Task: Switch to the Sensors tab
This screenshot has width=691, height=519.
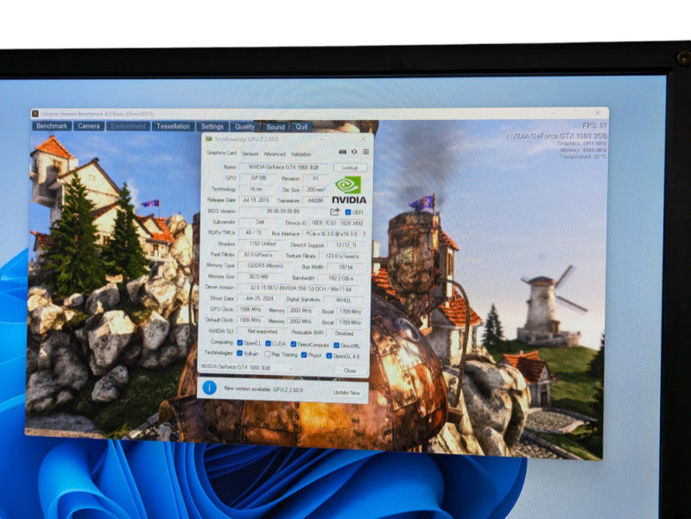Action: (x=250, y=154)
